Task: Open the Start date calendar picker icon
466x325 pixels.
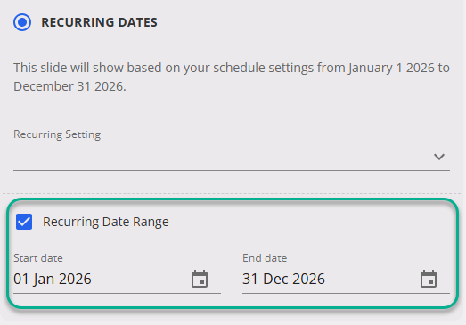Action: pos(200,279)
